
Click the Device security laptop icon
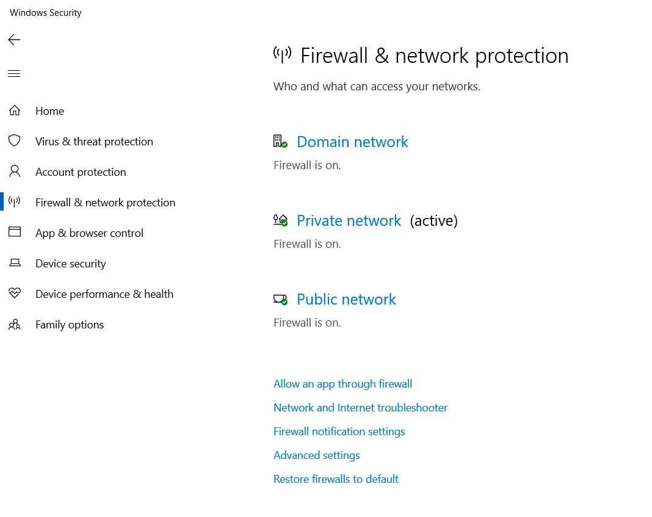pos(15,263)
